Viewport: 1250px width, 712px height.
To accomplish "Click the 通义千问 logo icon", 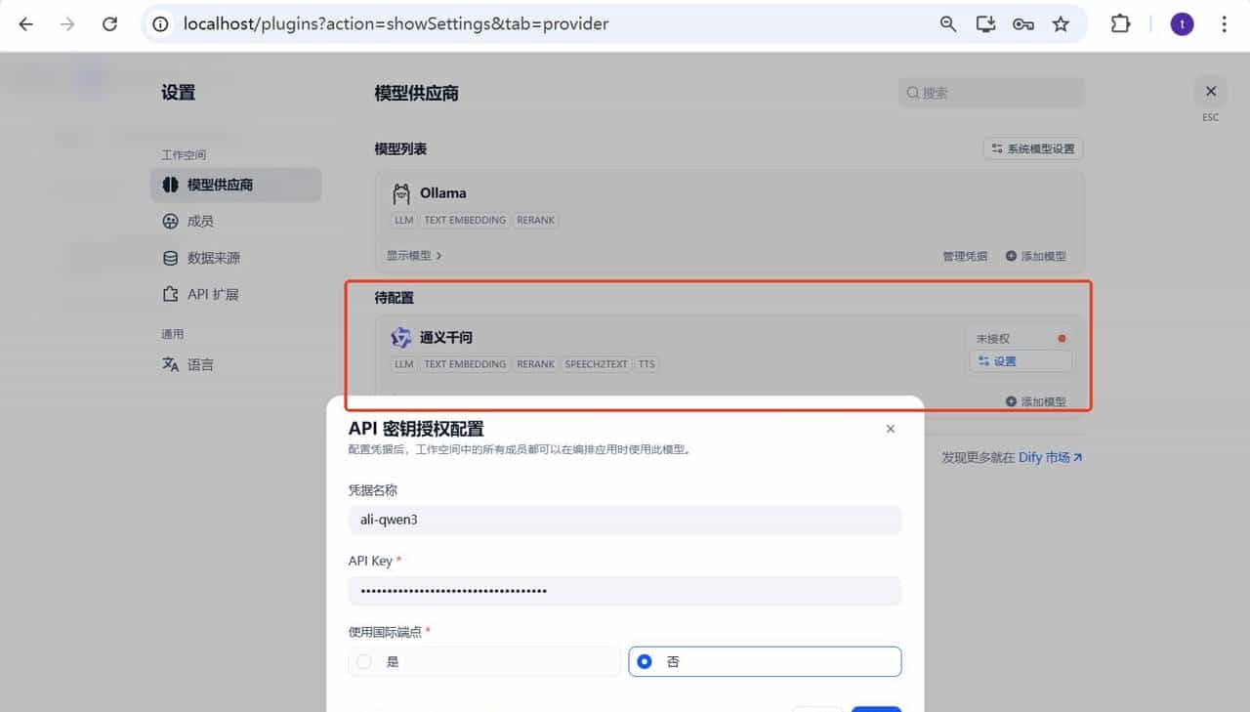I will coord(401,338).
